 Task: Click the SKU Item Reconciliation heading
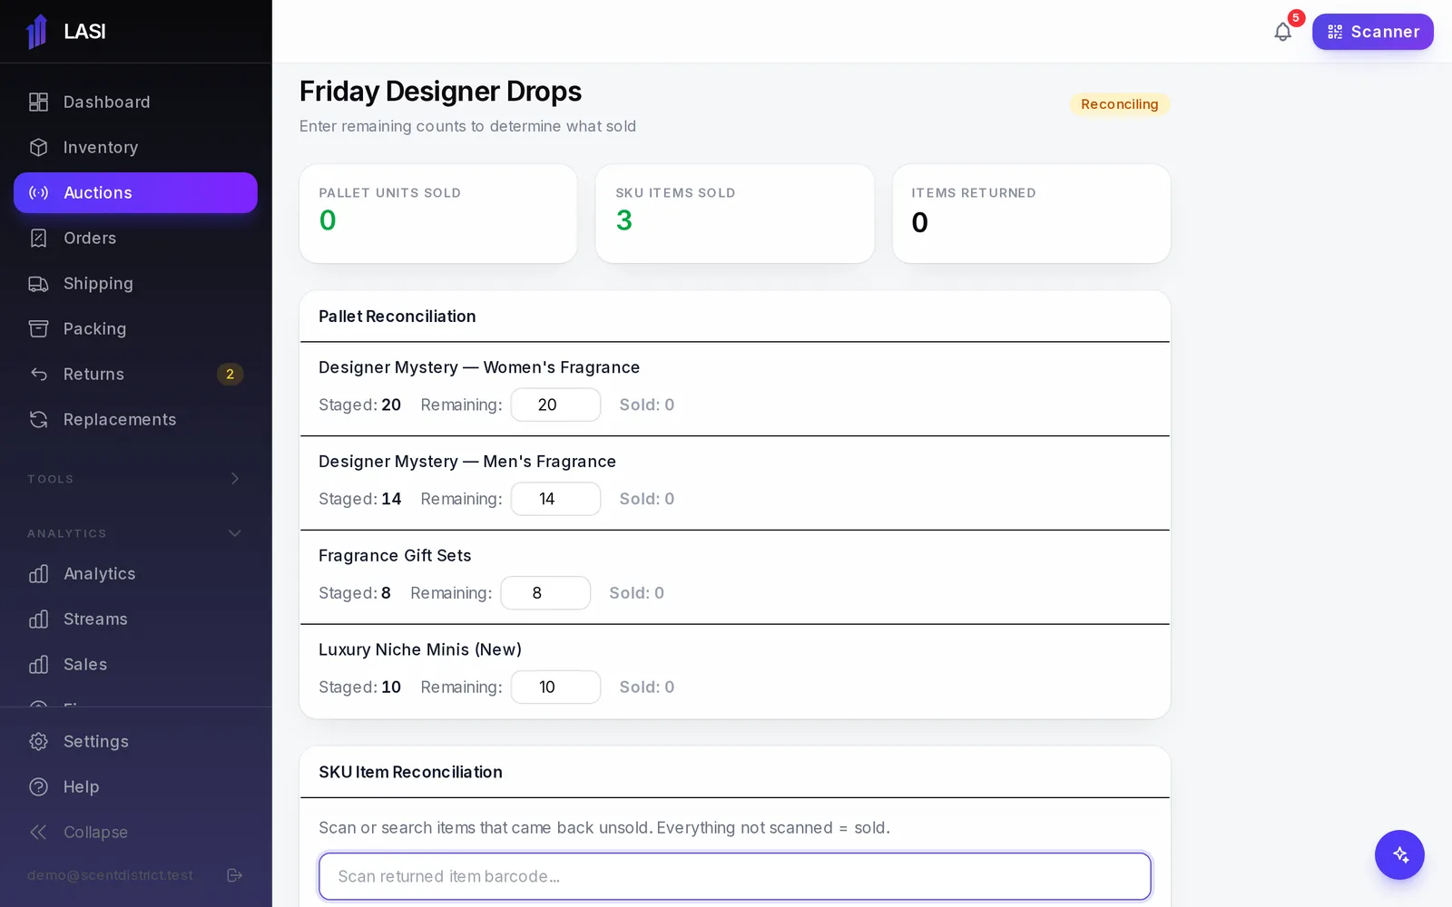click(x=410, y=772)
